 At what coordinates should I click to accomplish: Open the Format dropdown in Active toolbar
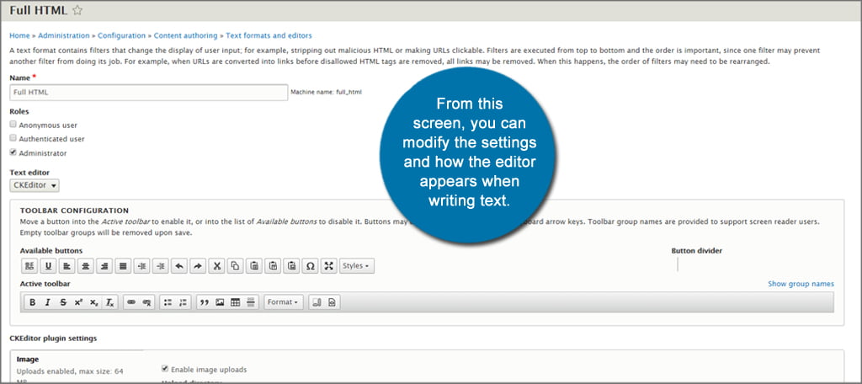pos(284,302)
